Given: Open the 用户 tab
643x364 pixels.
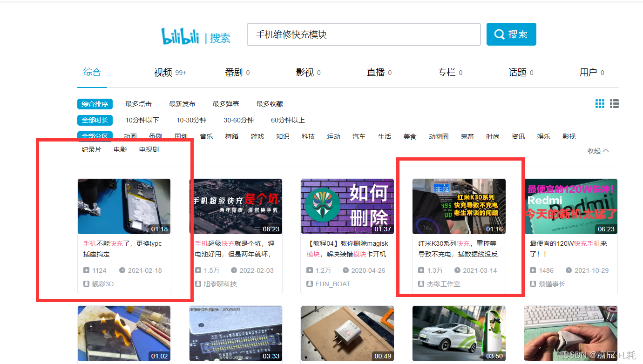Looking at the screenshot, I should point(592,73).
